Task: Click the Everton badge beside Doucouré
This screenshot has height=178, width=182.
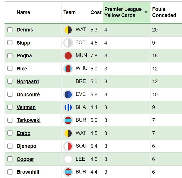Action: point(68,94)
